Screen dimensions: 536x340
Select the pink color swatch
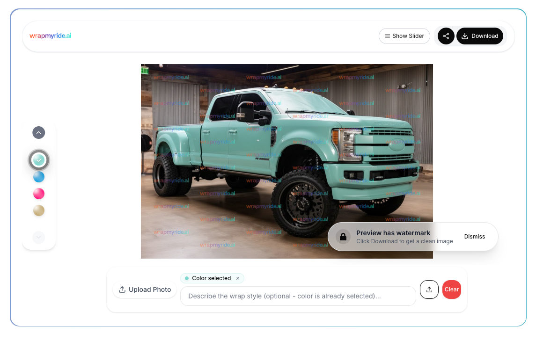click(39, 194)
